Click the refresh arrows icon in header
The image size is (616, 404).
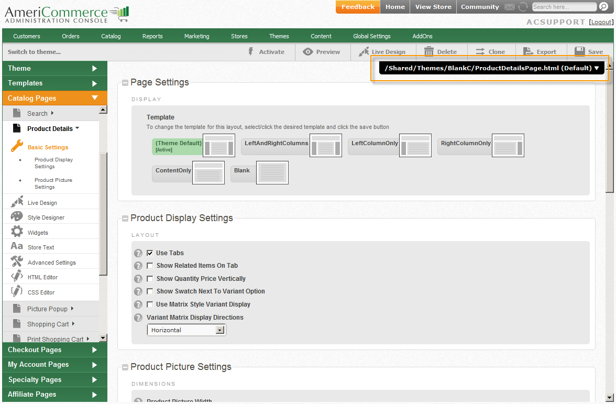[x=523, y=7]
